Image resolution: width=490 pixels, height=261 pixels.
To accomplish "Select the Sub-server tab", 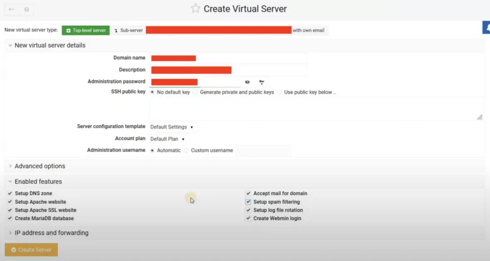I will (x=128, y=30).
